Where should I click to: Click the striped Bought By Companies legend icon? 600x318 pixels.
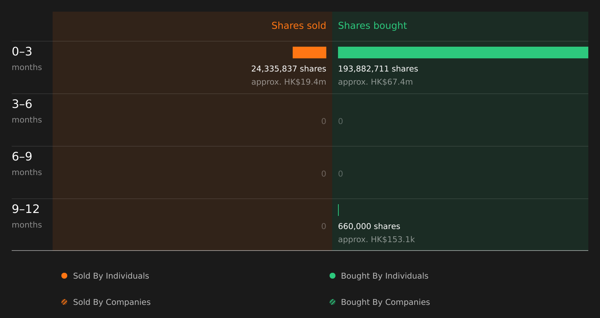333,302
